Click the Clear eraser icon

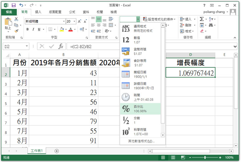pos(202,31)
